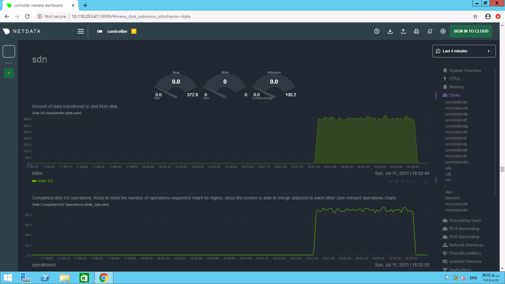Click the green plus add-space button

9,73
